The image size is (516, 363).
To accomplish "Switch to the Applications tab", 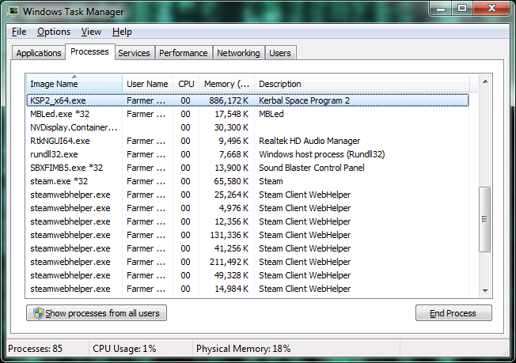I will [x=39, y=53].
